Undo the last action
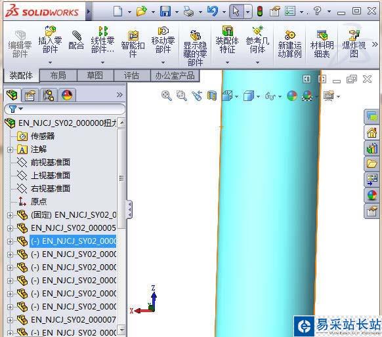The image size is (382, 337). click(213, 11)
